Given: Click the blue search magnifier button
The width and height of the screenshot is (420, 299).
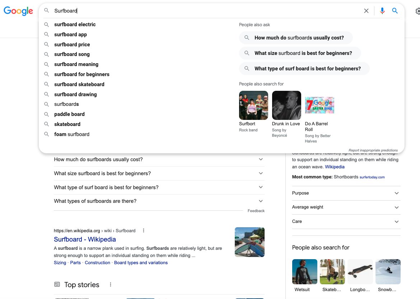Looking at the screenshot, I should [x=395, y=11].
